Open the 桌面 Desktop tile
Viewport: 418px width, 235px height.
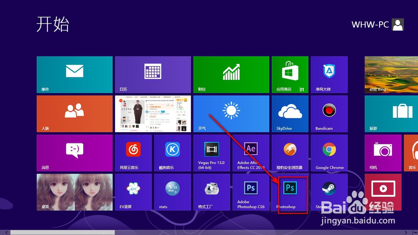[x=75, y=192]
